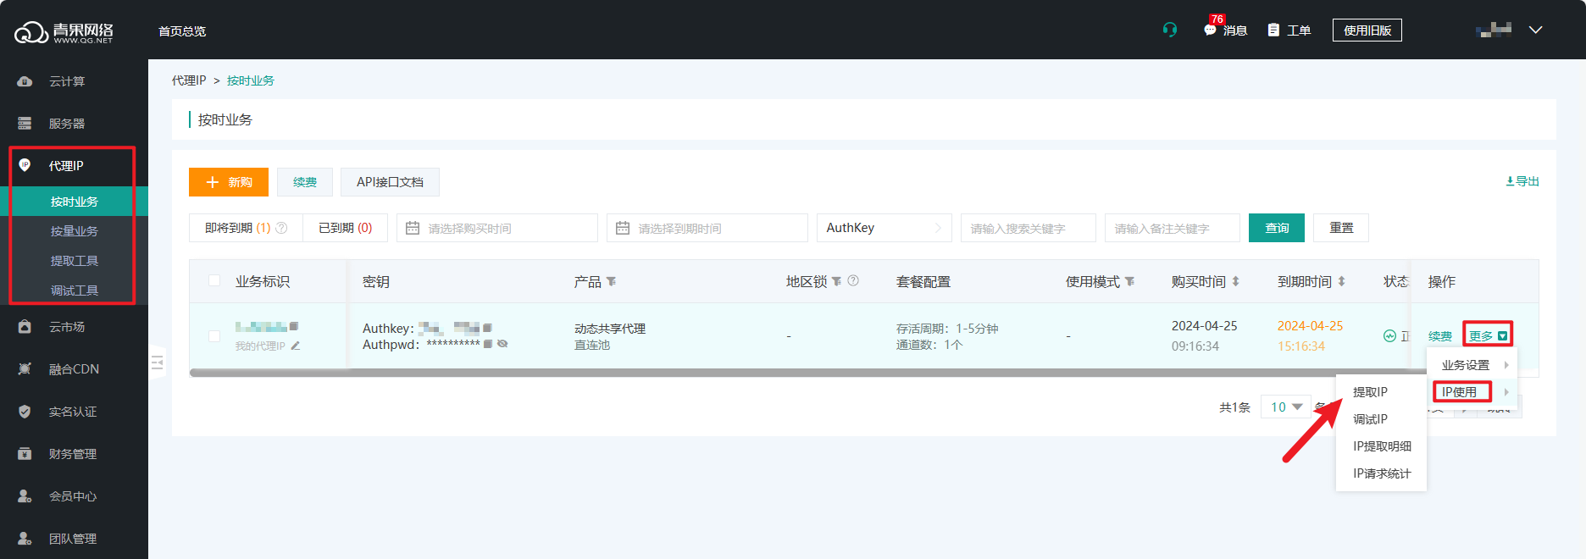Screen dimensions: 1586x559
Task: Copy the Authkey using its copy icon
Action: [487, 328]
